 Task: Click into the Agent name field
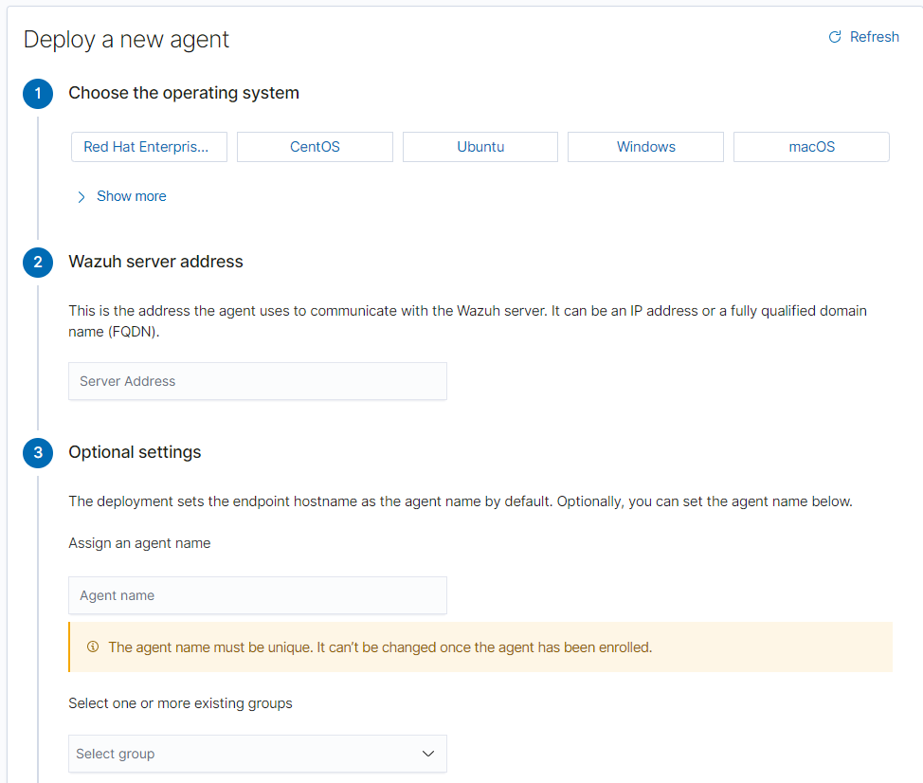257,595
